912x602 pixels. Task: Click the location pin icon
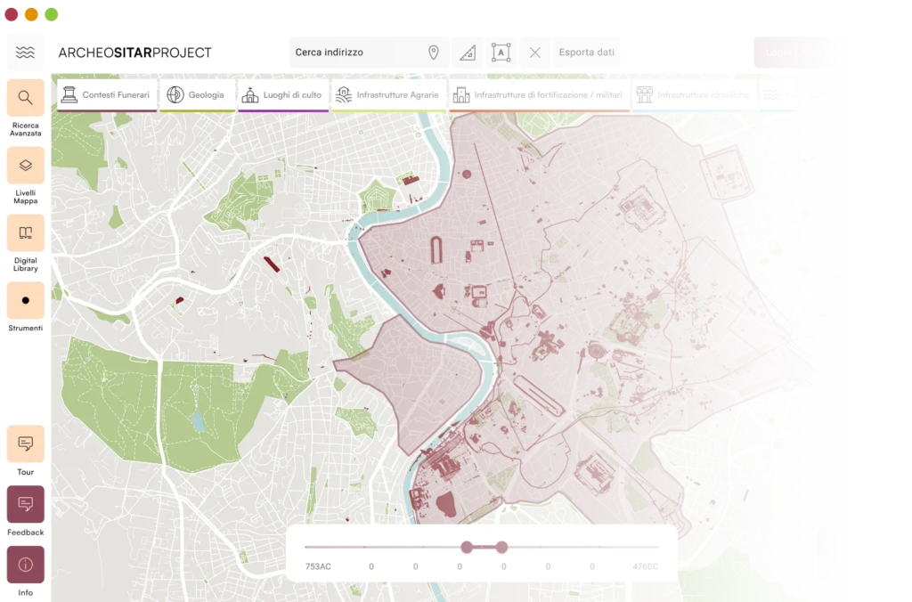point(434,53)
